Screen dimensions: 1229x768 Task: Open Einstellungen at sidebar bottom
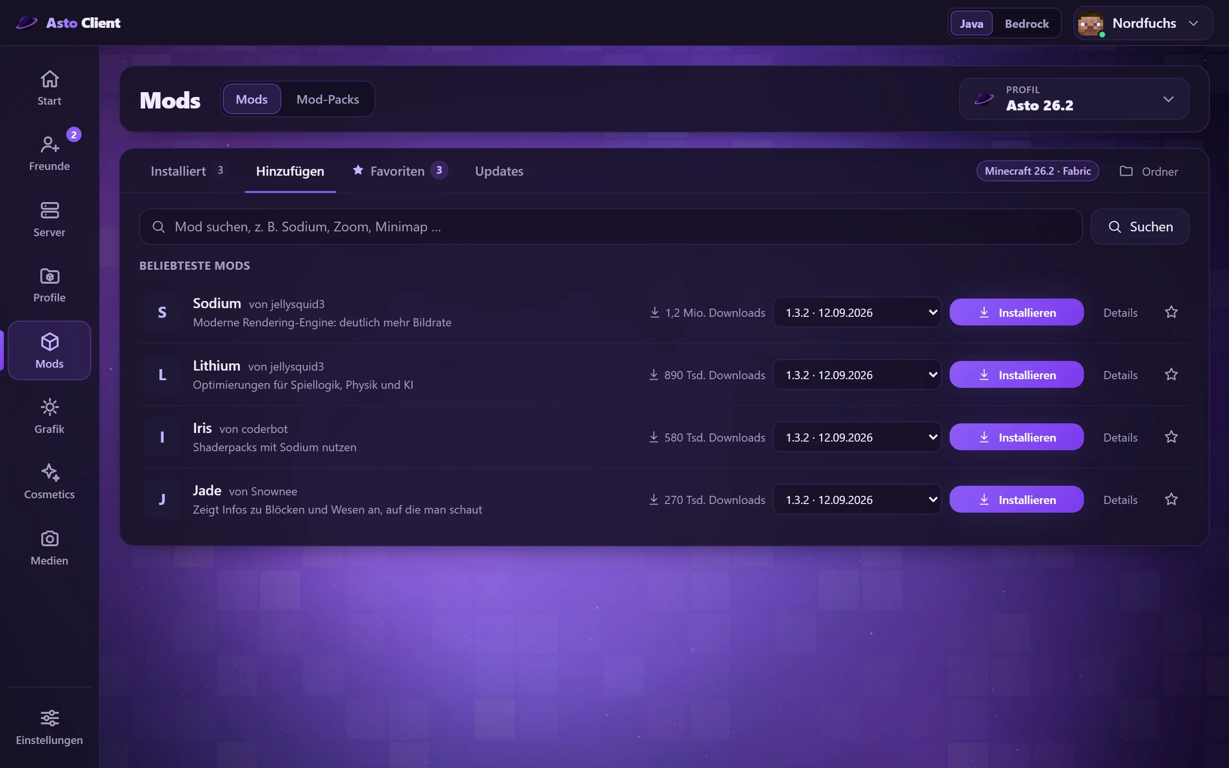(49, 727)
